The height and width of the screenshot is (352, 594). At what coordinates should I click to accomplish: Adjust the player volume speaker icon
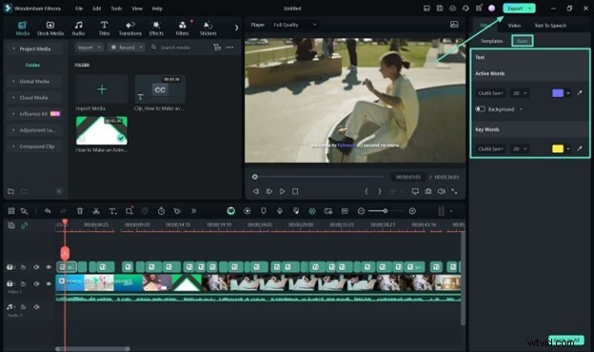pyautogui.click(x=442, y=191)
